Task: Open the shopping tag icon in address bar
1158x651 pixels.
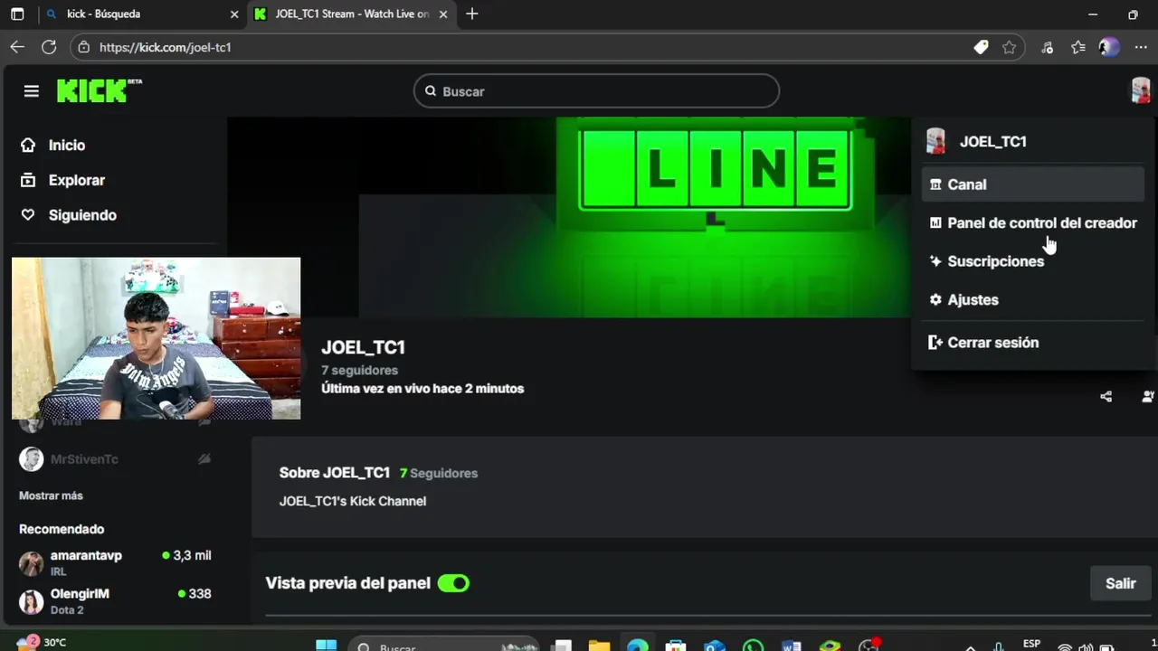Action: pos(981,47)
